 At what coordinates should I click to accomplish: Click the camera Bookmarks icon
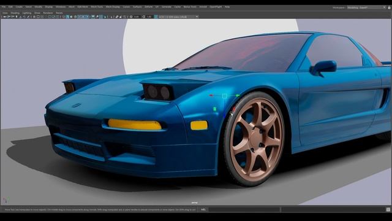tap(17, 17)
